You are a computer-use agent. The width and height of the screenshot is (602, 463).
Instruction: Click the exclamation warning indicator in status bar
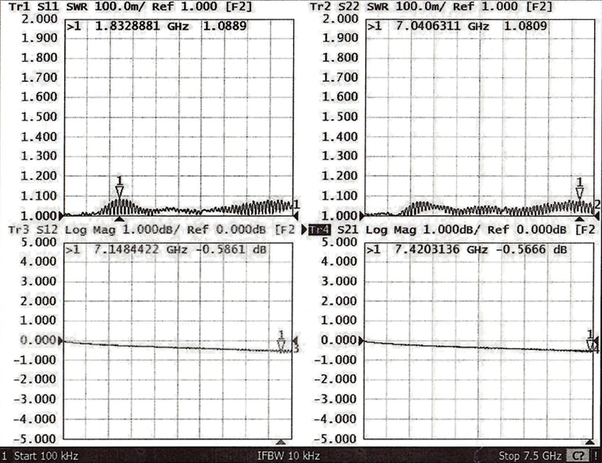point(595,456)
